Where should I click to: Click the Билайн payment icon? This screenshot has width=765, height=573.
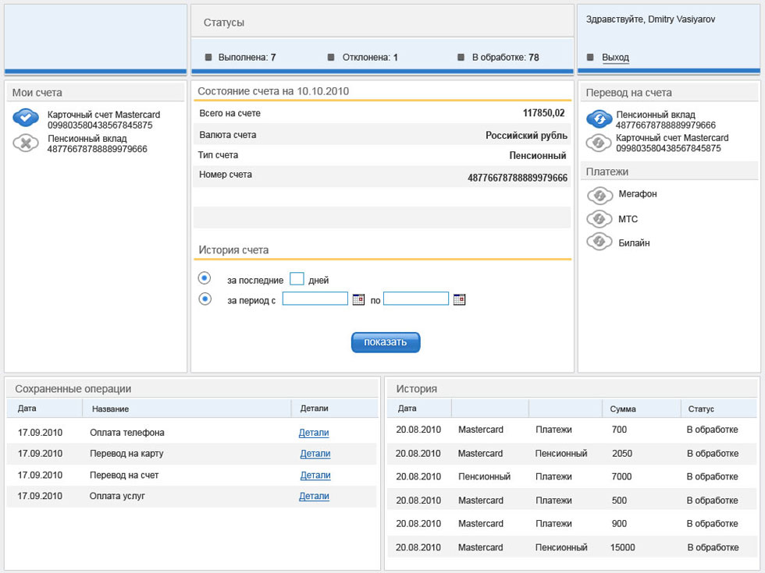600,242
